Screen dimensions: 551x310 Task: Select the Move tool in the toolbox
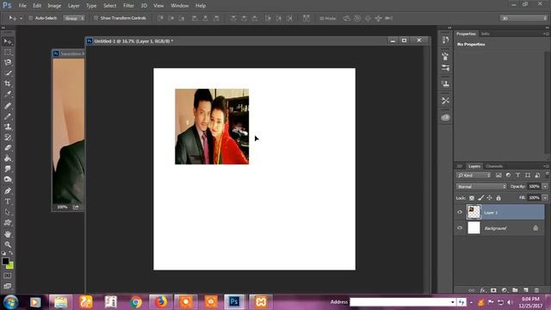8,41
